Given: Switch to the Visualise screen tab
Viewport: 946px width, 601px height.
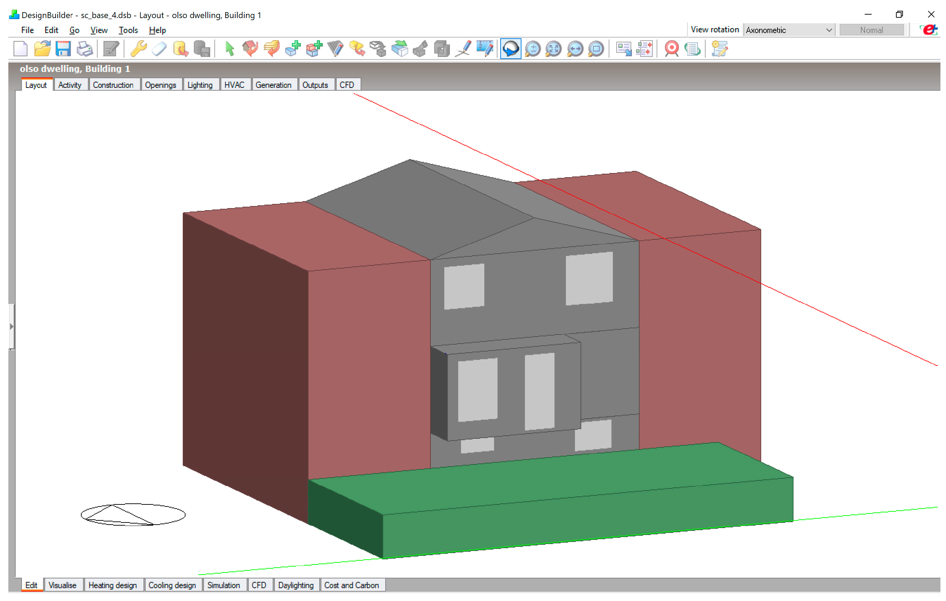Looking at the screenshot, I should (62, 585).
